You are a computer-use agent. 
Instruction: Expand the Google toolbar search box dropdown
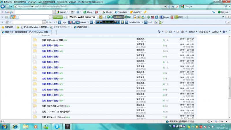point(54,12)
